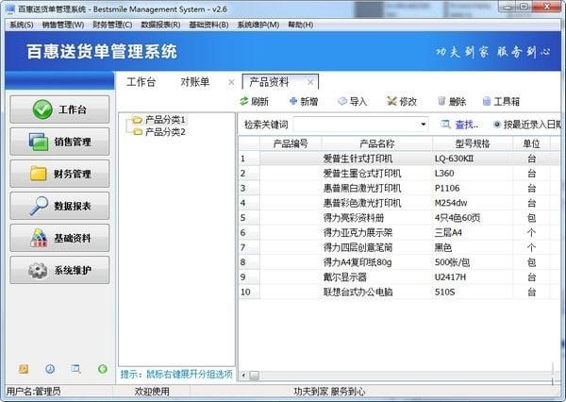Open the 财务管理(C) menu
This screenshot has width=566, height=402.
coord(112,25)
